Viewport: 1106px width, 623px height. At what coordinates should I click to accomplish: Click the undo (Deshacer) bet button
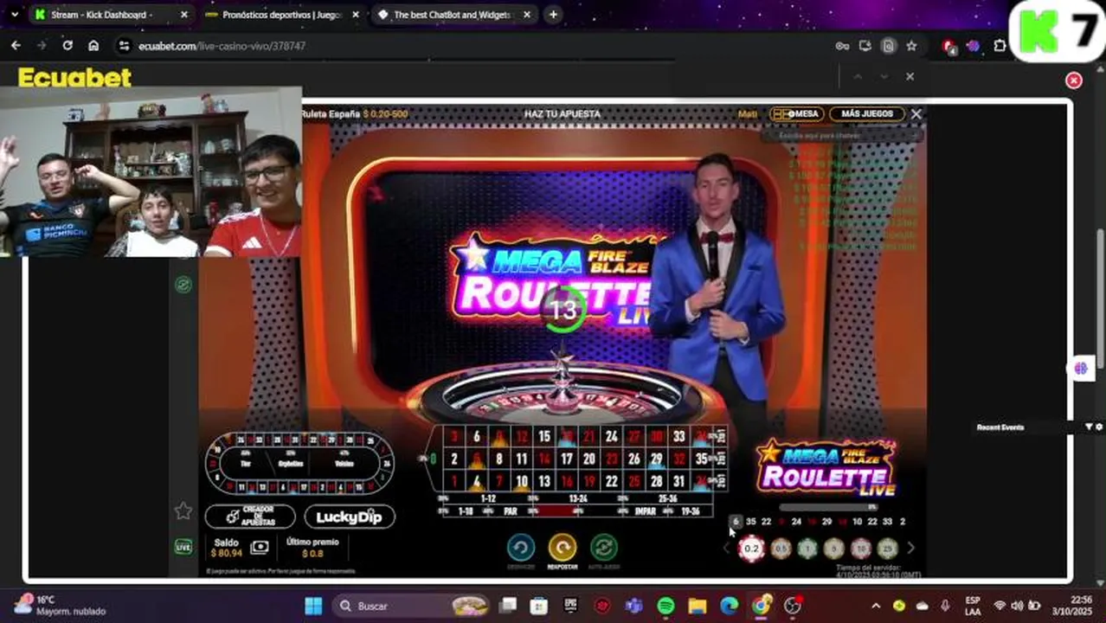click(x=521, y=548)
